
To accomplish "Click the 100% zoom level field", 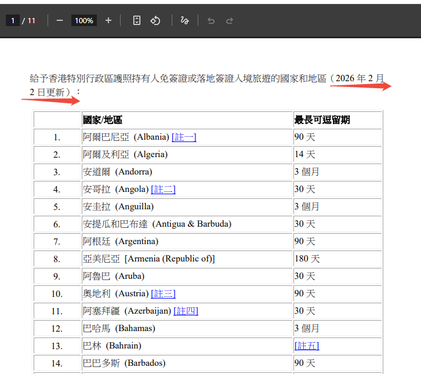I will [84, 20].
